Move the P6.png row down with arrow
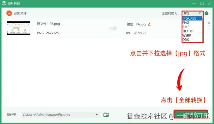The image size is (214, 124). click(x=209, y=29)
